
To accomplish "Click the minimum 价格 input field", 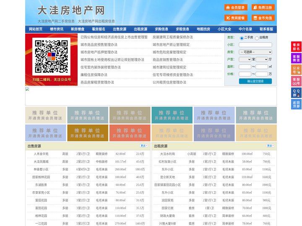I will click(x=245, y=74).
